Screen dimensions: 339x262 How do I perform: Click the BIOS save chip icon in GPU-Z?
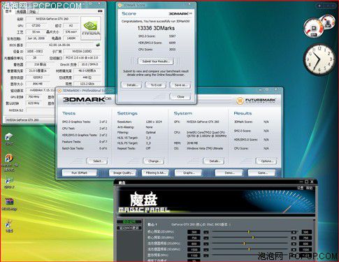tap(99, 45)
